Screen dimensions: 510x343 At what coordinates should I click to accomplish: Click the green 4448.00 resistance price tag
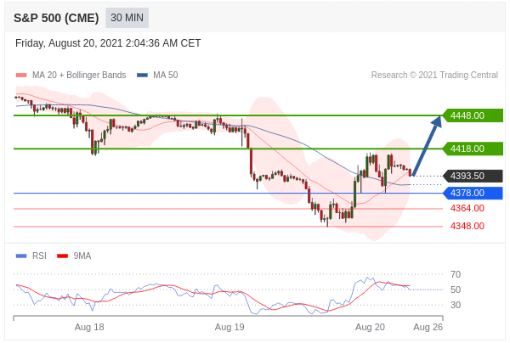click(x=472, y=115)
